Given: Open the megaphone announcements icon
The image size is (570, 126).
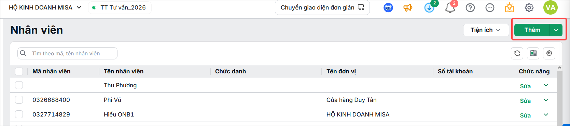Looking at the screenshot, I should [408, 7].
